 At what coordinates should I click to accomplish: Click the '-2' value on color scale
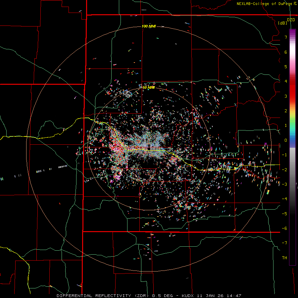coord(284,170)
